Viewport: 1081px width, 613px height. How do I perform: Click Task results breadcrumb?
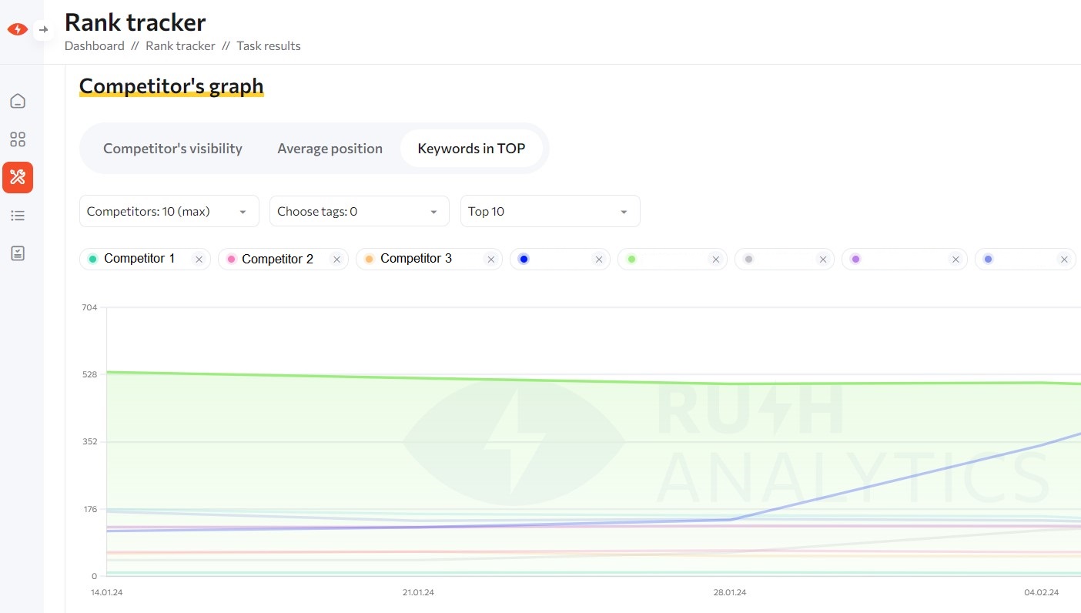269,46
